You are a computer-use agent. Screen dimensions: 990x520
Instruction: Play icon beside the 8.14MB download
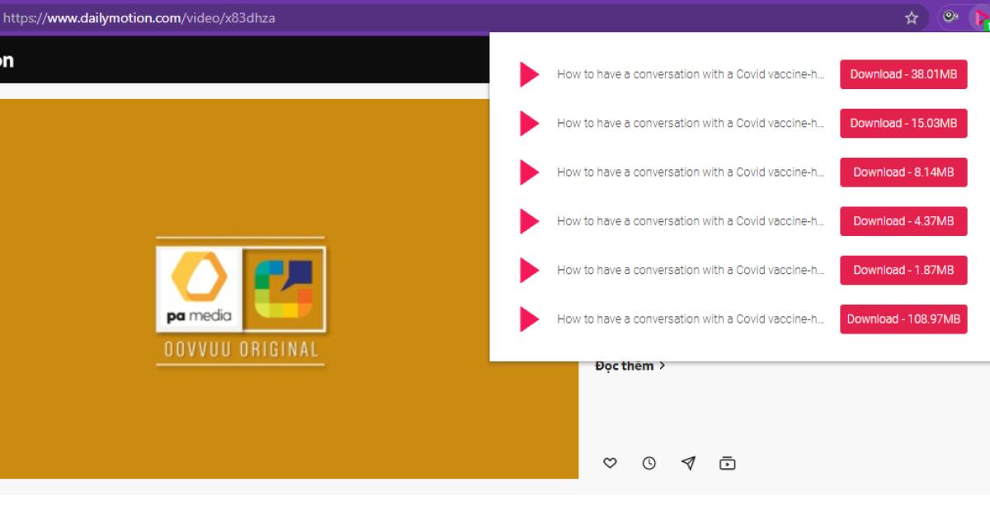tap(529, 173)
